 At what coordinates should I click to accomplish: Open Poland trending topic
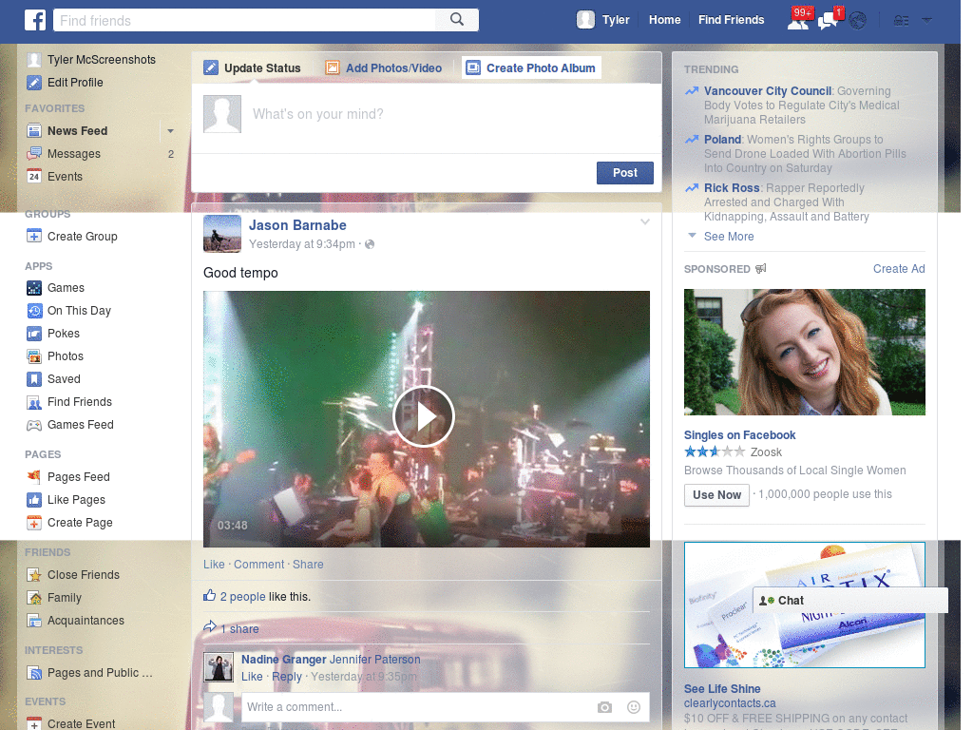pos(722,140)
